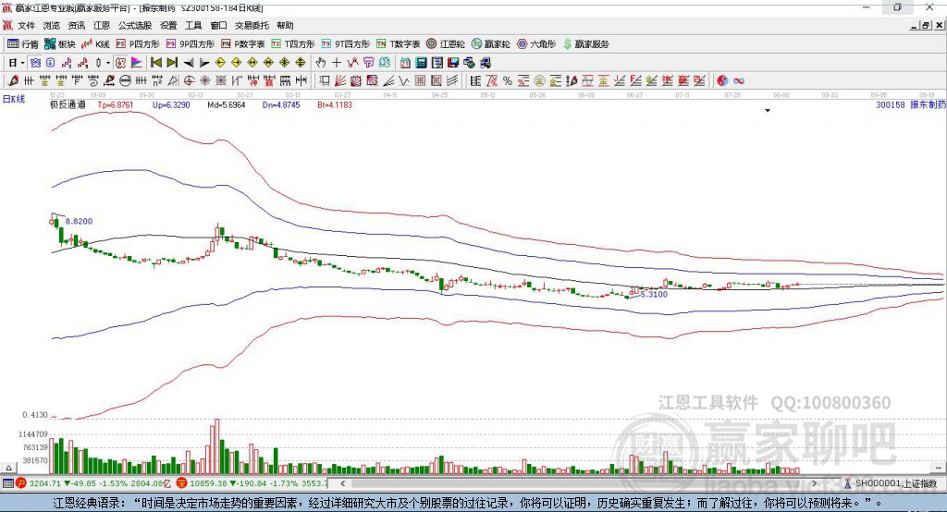Click the Md=5.6964 value
Screen dimensions: 947x512
[x=226, y=104]
